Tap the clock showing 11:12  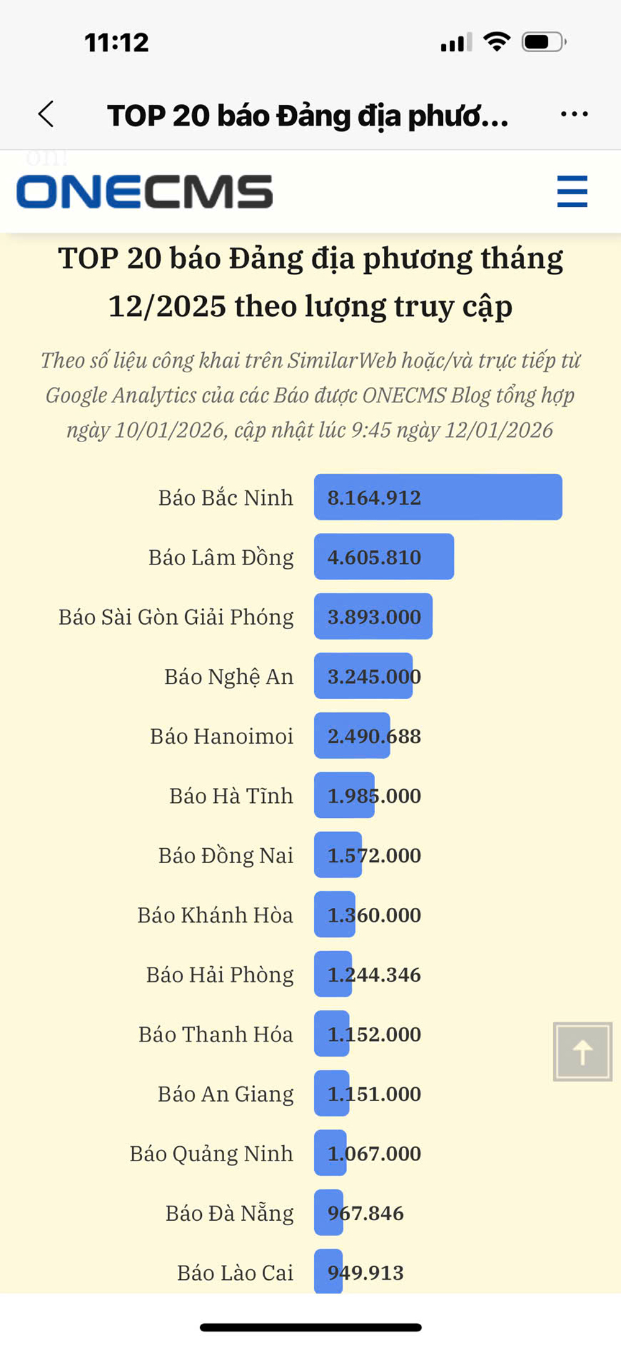pyautogui.click(x=117, y=43)
